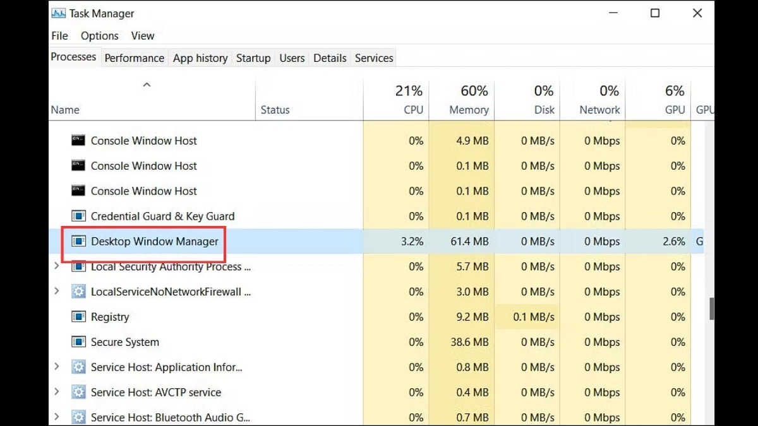Open the Options menu

(100, 36)
